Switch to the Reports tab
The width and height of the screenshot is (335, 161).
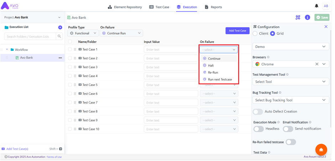coord(213,7)
